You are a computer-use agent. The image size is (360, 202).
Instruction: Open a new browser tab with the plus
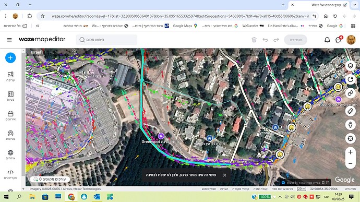(x=283, y=5)
